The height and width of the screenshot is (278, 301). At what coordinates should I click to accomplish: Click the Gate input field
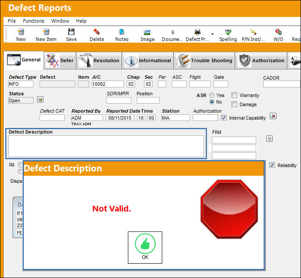point(221,84)
